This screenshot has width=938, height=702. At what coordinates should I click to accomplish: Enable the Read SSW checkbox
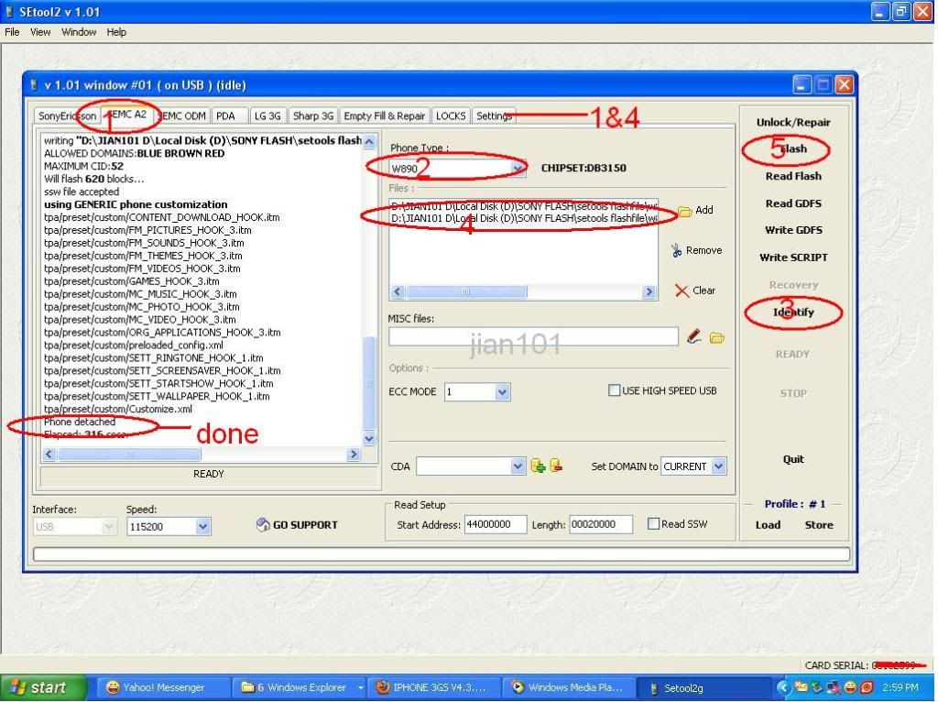coord(653,524)
